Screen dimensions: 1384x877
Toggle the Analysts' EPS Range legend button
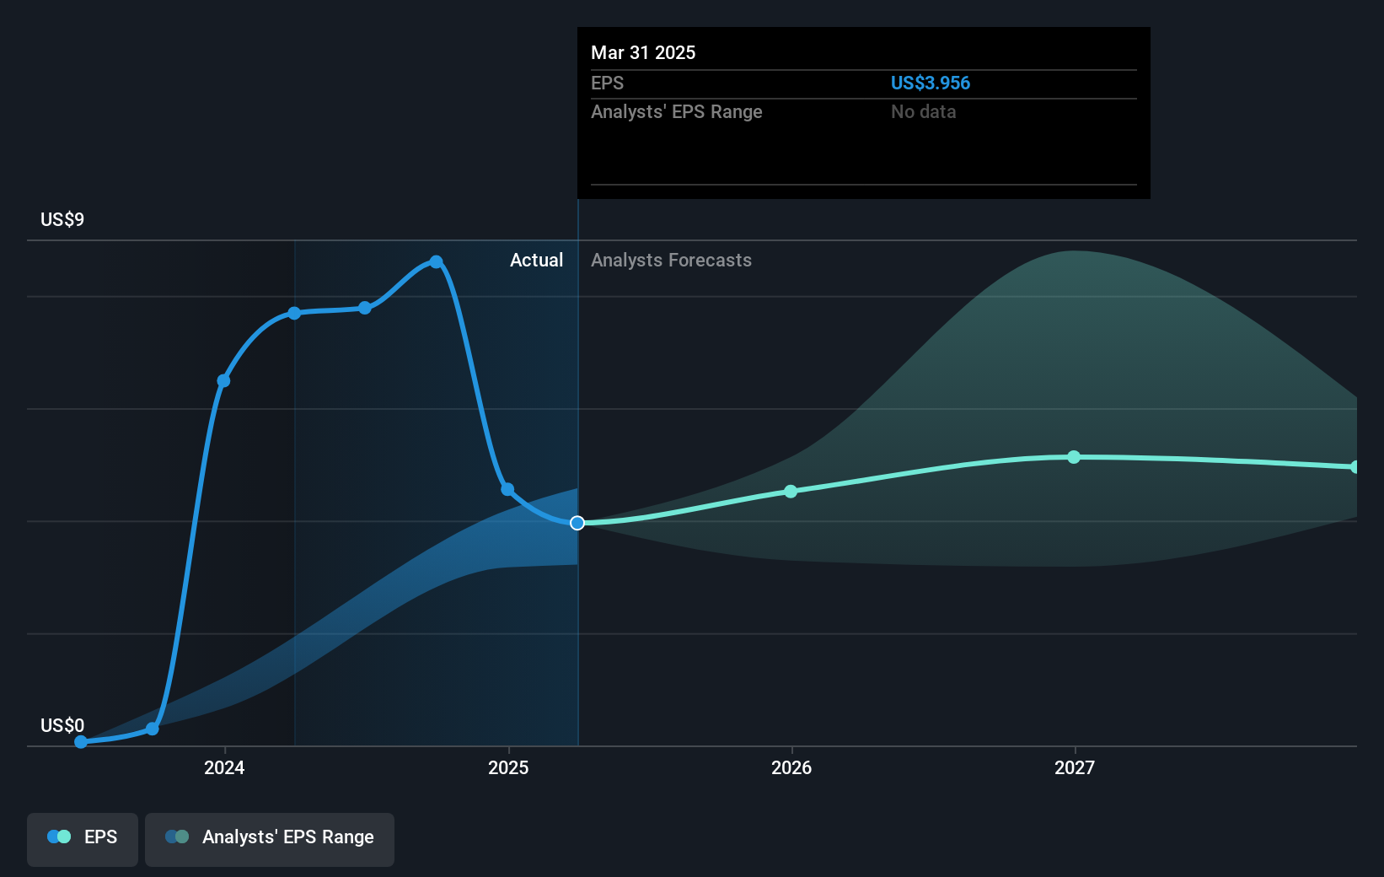(270, 839)
